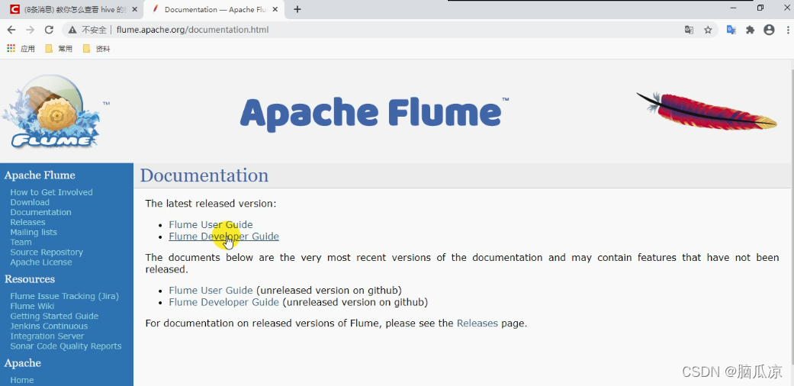This screenshot has height=386, width=794.
Task: Go to the Download page
Action: click(x=30, y=202)
